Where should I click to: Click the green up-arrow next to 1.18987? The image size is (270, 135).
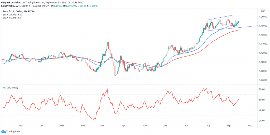[30, 6]
